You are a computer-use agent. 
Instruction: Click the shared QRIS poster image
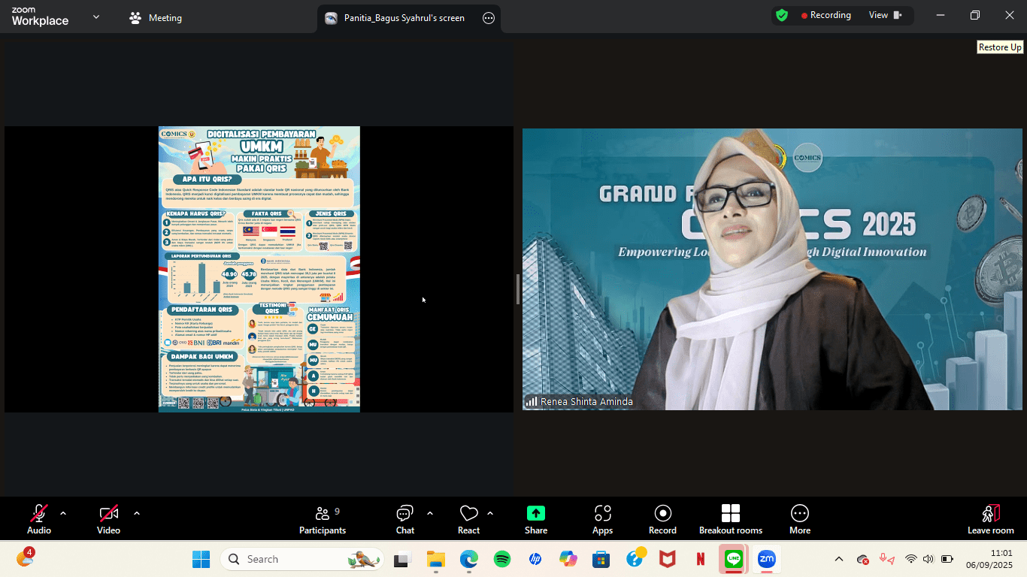click(x=259, y=269)
